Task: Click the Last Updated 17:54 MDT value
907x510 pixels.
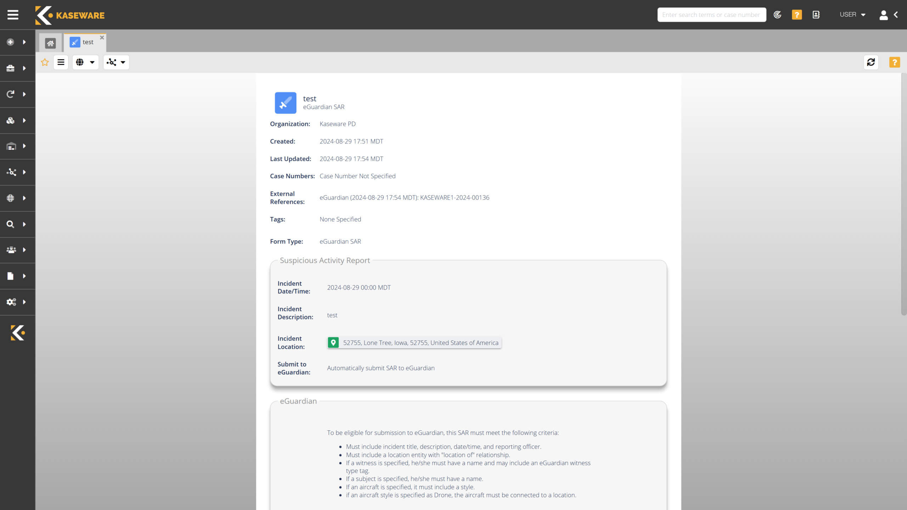Action: click(x=351, y=159)
